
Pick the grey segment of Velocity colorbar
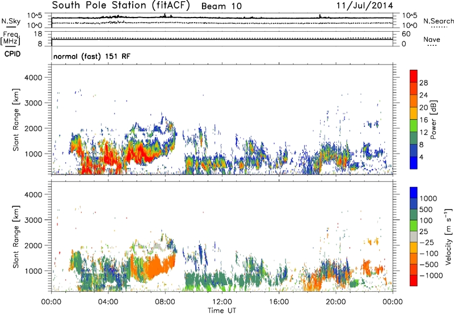pyautogui.click(x=414, y=237)
